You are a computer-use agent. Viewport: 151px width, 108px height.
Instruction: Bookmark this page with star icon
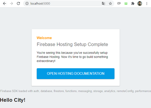(110, 4)
